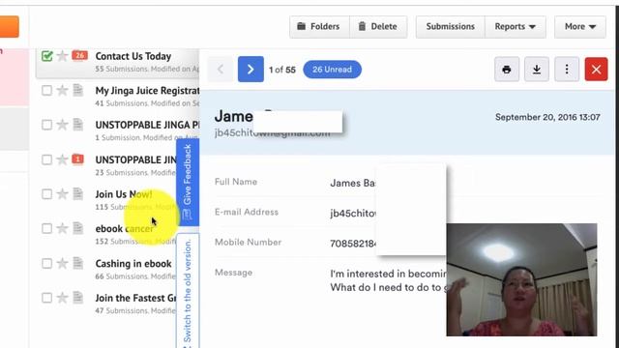
Task: Go to next submission with blue arrow
Action: coord(251,70)
